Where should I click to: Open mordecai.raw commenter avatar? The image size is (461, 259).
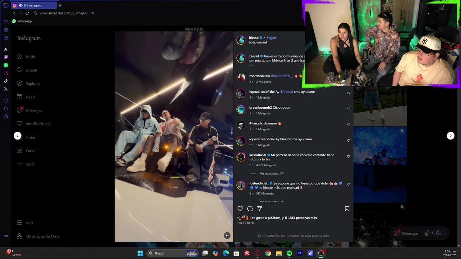coord(241,78)
